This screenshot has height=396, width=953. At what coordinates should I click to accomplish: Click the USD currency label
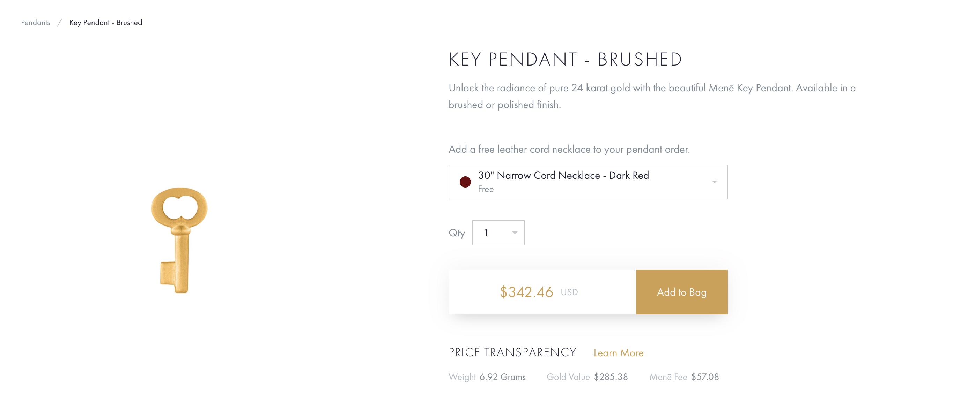point(569,292)
